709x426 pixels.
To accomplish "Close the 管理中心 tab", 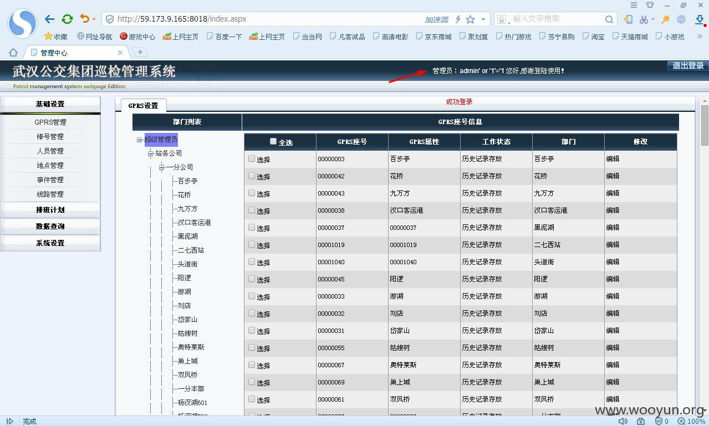I will (120, 53).
